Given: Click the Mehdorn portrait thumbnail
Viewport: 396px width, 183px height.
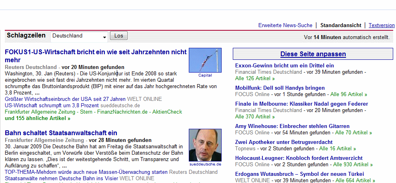Looking at the screenshot, I should pyautogui.click(x=205, y=145).
